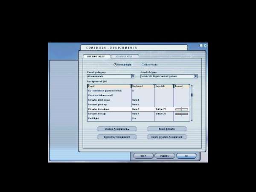Open the Event category dropdown arrow
This screenshot has height=192, width=256.
tap(133, 76)
